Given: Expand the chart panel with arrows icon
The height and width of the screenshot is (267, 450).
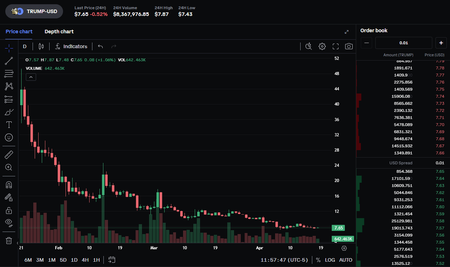Looking at the screenshot, I should coord(347,32).
